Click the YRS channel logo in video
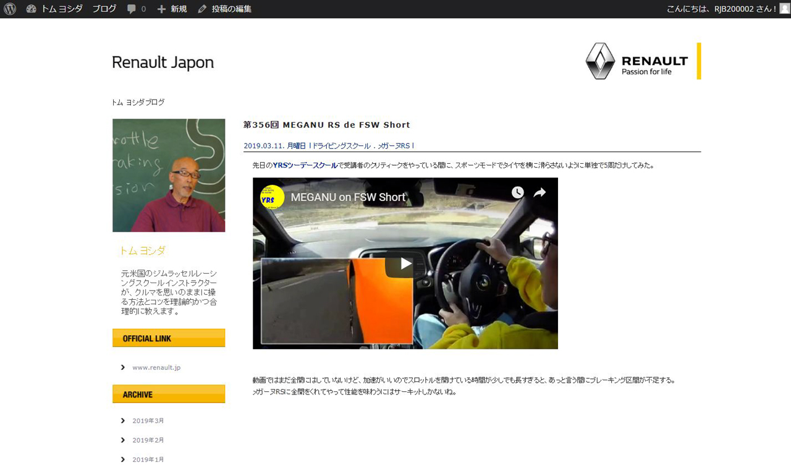Image resolution: width=791 pixels, height=468 pixels. (272, 197)
